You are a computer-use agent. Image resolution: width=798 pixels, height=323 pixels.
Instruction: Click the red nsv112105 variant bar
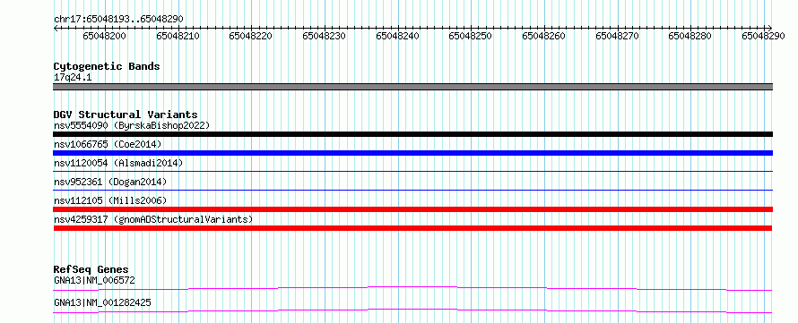(412, 209)
